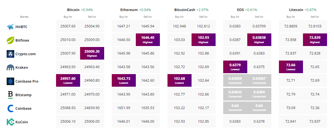Click Bitfinex highest Litecoin sell 72.839
Screen dimensions: 334x128
315,40
